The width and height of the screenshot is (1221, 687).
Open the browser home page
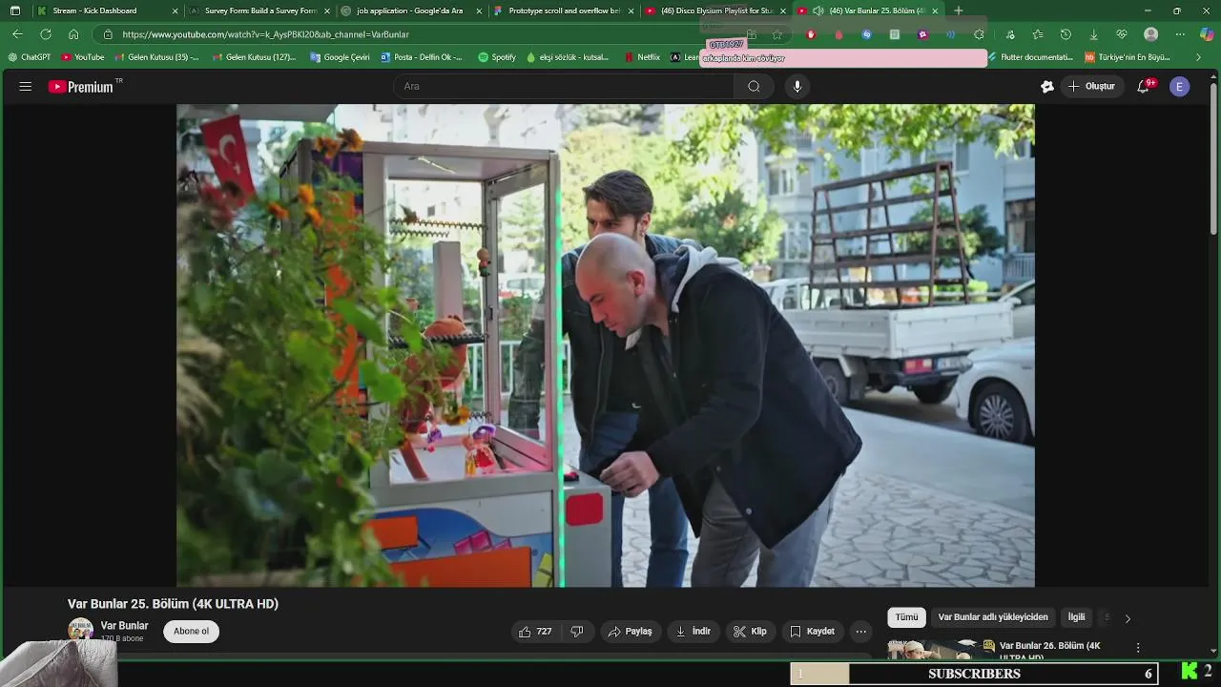73,34
